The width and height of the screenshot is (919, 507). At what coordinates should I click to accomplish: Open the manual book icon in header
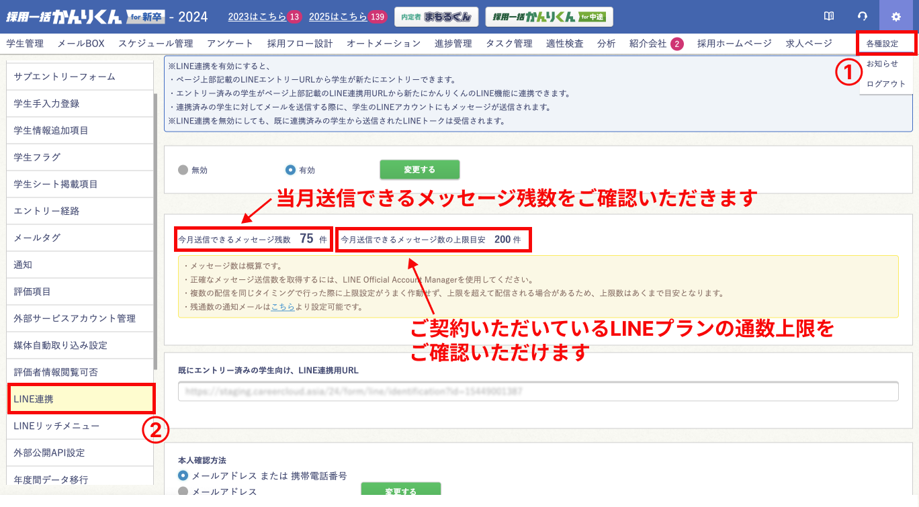pos(829,17)
